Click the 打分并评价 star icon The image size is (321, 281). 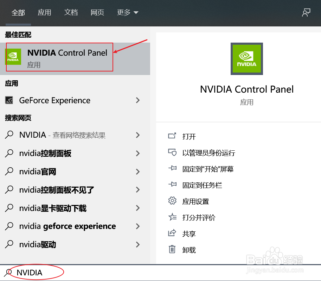(172, 217)
